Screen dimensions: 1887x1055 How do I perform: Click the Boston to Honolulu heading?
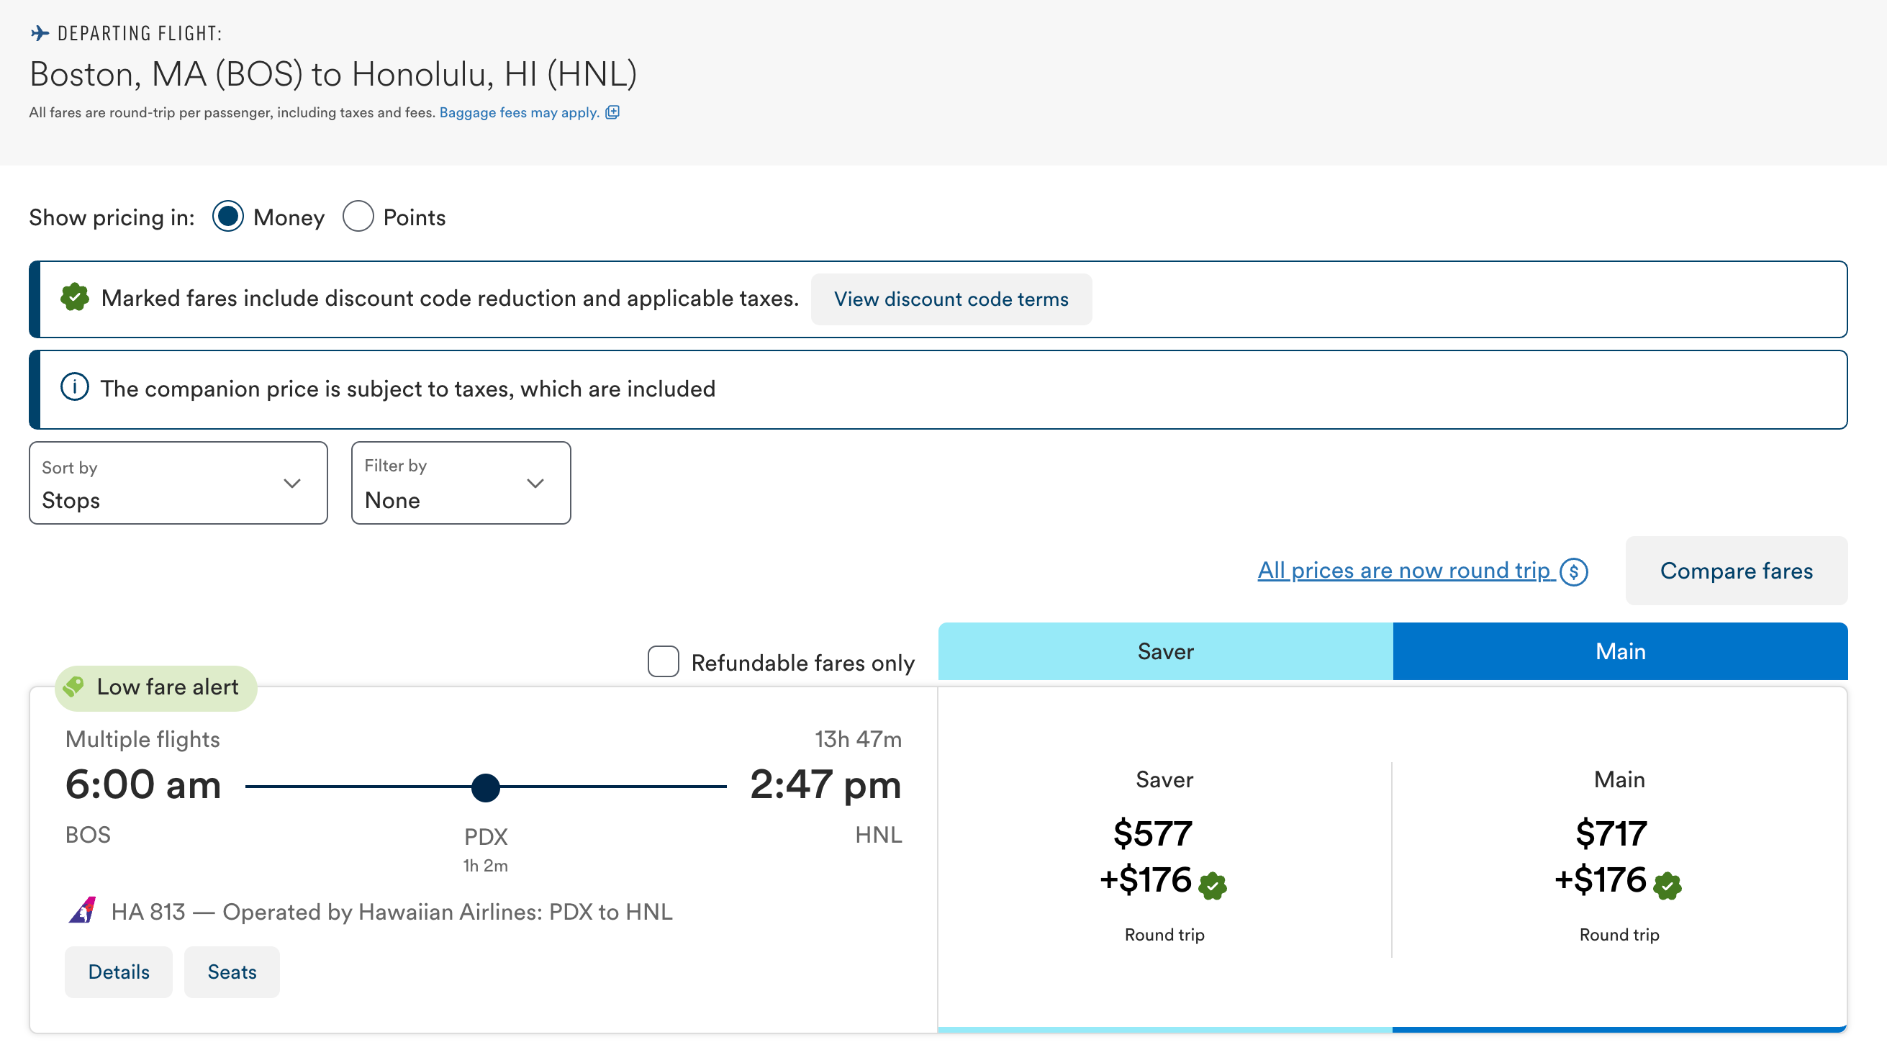click(333, 74)
